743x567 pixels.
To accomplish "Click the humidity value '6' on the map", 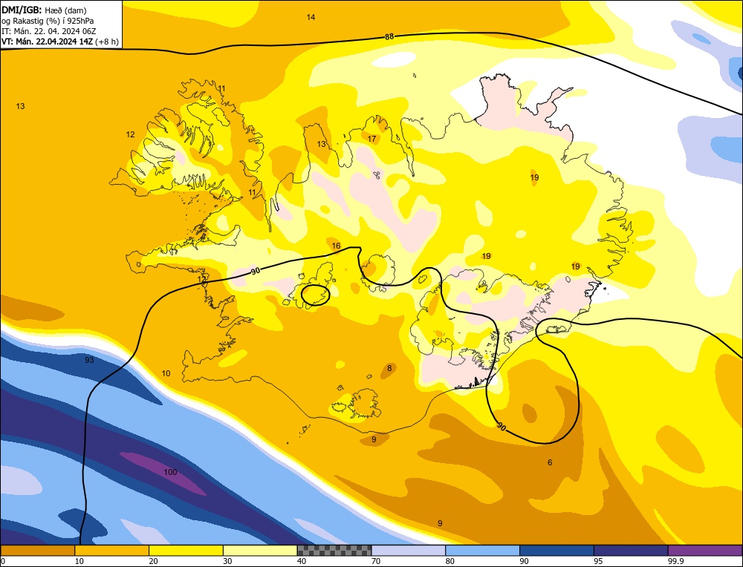I will (550, 462).
